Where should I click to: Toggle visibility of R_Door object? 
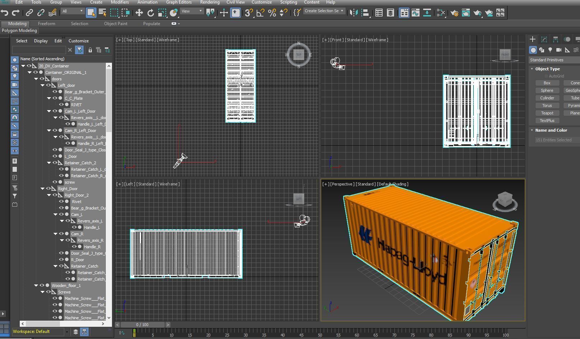pos(61,260)
